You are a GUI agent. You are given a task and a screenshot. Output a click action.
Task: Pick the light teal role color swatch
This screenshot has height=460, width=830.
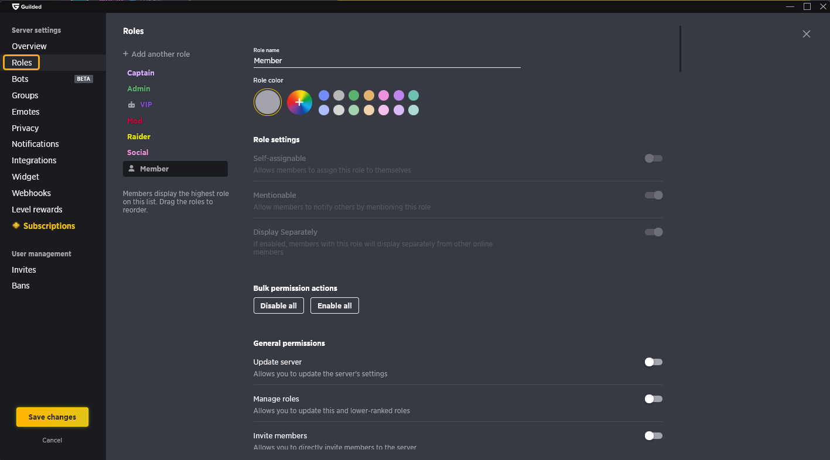click(x=414, y=110)
